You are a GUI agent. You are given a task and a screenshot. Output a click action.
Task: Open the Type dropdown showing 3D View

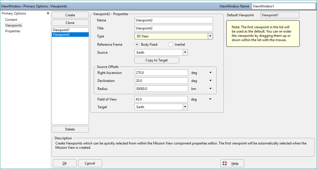tap(210, 36)
